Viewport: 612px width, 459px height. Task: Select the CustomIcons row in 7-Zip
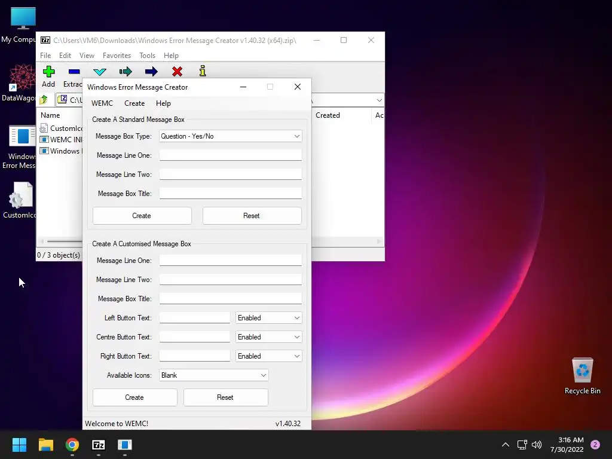(61, 128)
